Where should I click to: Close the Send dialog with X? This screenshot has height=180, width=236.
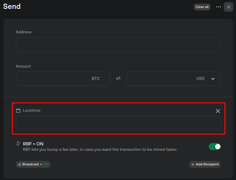(x=229, y=7)
